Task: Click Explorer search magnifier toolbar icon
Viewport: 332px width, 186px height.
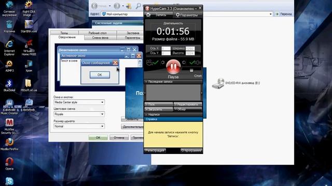Action: [x=139, y=6]
